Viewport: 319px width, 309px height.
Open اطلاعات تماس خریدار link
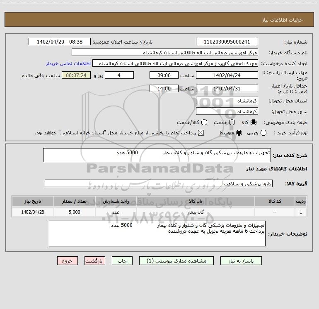pyautogui.click(x=68, y=63)
